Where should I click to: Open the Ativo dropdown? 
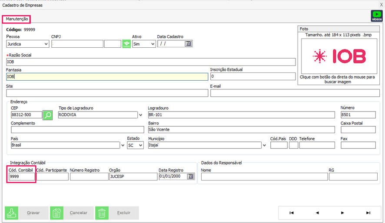click(153, 44)
